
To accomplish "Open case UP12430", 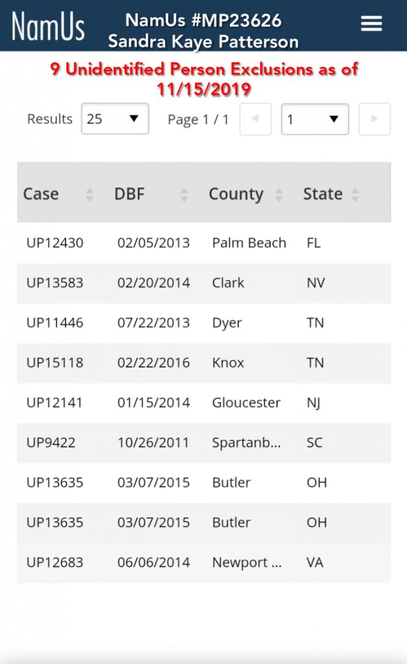I will (x=55, y=243).
